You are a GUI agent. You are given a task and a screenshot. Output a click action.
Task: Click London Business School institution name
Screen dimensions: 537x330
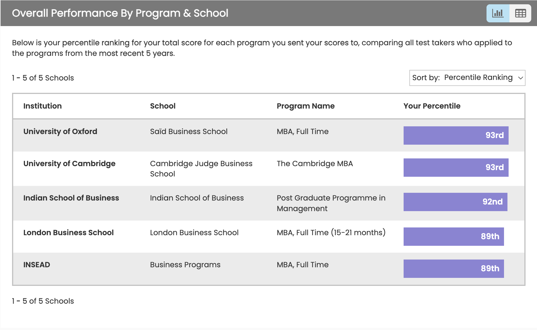[x=69, y=233]
